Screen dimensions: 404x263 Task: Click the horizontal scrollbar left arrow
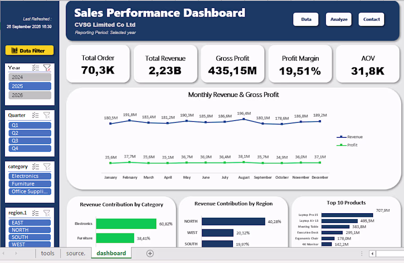[372, 254]
